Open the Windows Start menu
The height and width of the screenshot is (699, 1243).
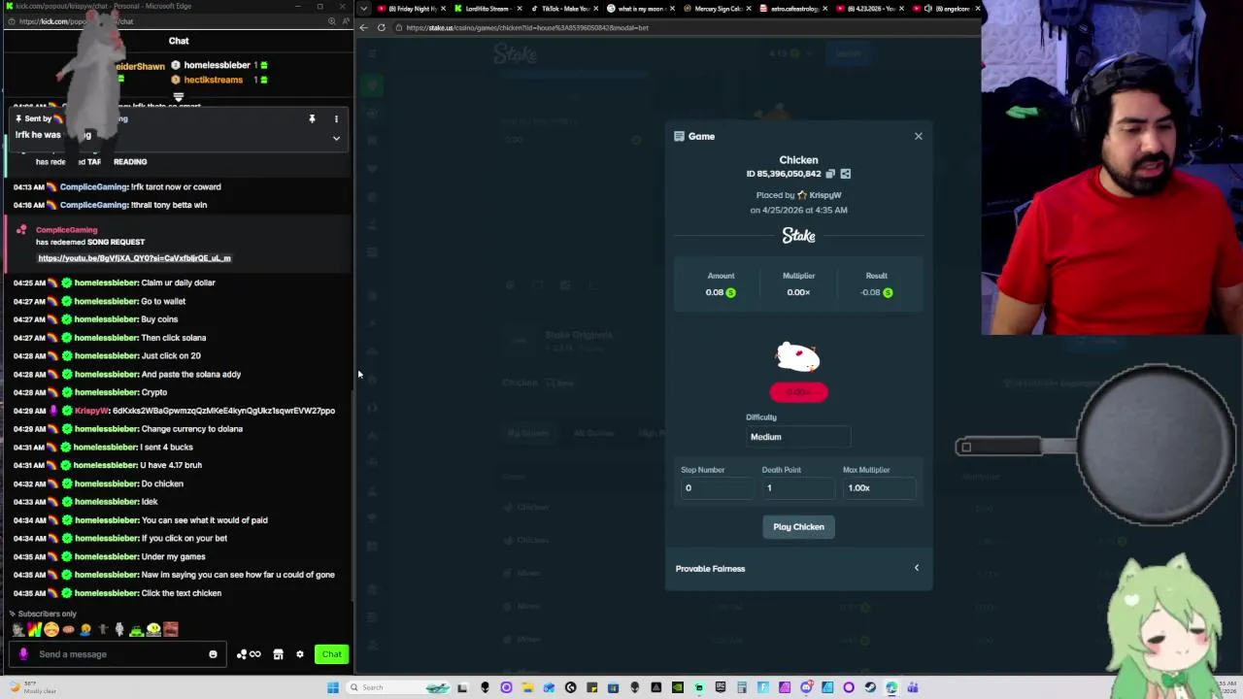[333, 687]
